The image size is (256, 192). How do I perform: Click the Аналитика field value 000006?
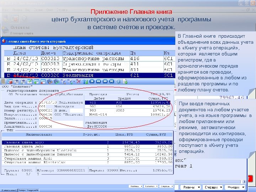pos(46,126)
